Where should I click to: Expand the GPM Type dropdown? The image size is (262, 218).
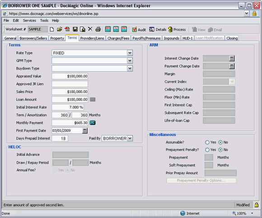pos(130,61)
